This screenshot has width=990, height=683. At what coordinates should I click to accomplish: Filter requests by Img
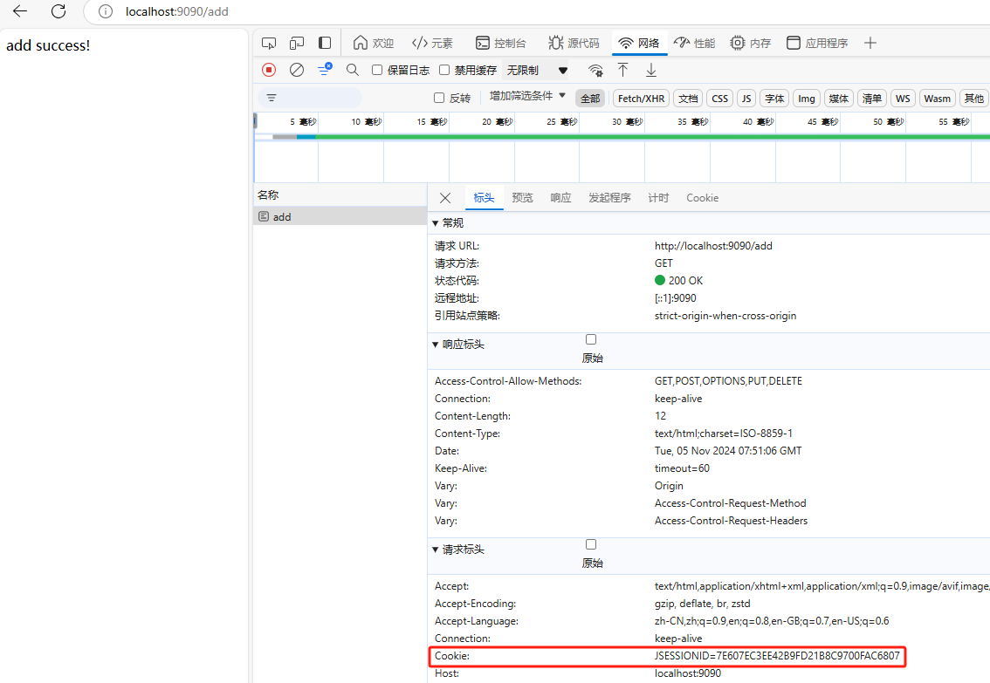807,99
